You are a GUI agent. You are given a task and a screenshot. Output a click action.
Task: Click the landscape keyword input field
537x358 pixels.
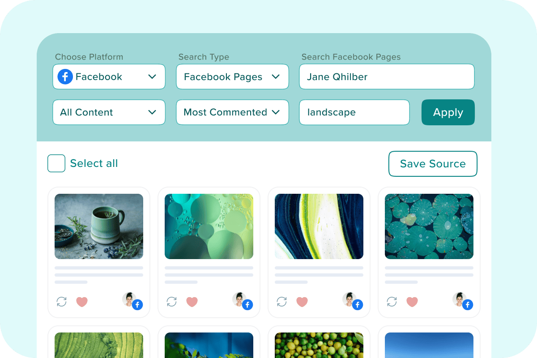[354, 112]
